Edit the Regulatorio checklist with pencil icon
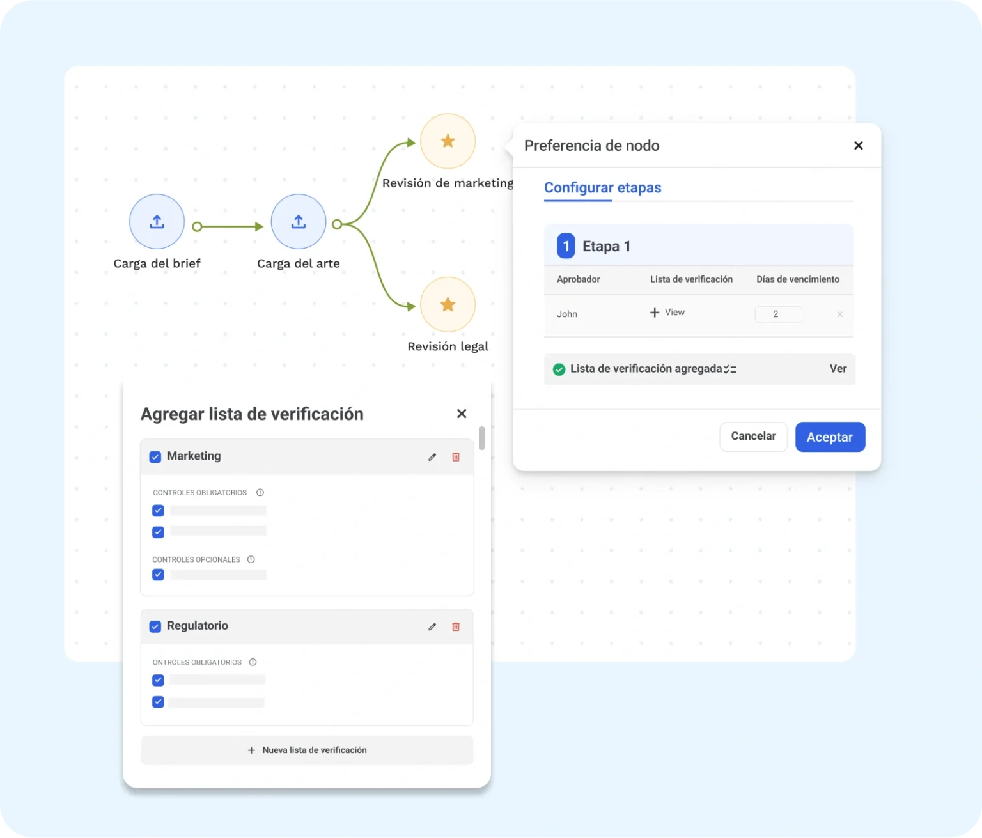 pyautogui.click(x=432, y=627)
